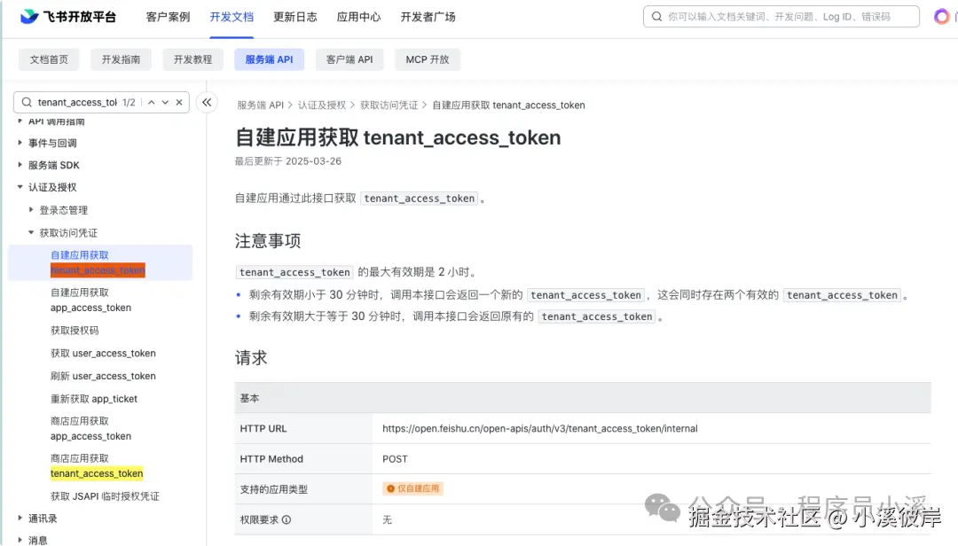958x546 pixels.
Task: Click the search magnifier in top search bar
Action: pyautogui.click(x=656, y=17)
